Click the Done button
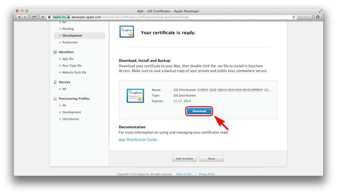The height and width of the screenshot is (195, 337). pos(211,159)
